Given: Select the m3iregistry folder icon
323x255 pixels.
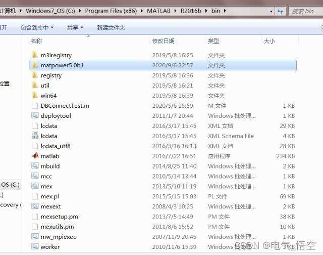Looking at the screenshot, I should coord(35,55).
